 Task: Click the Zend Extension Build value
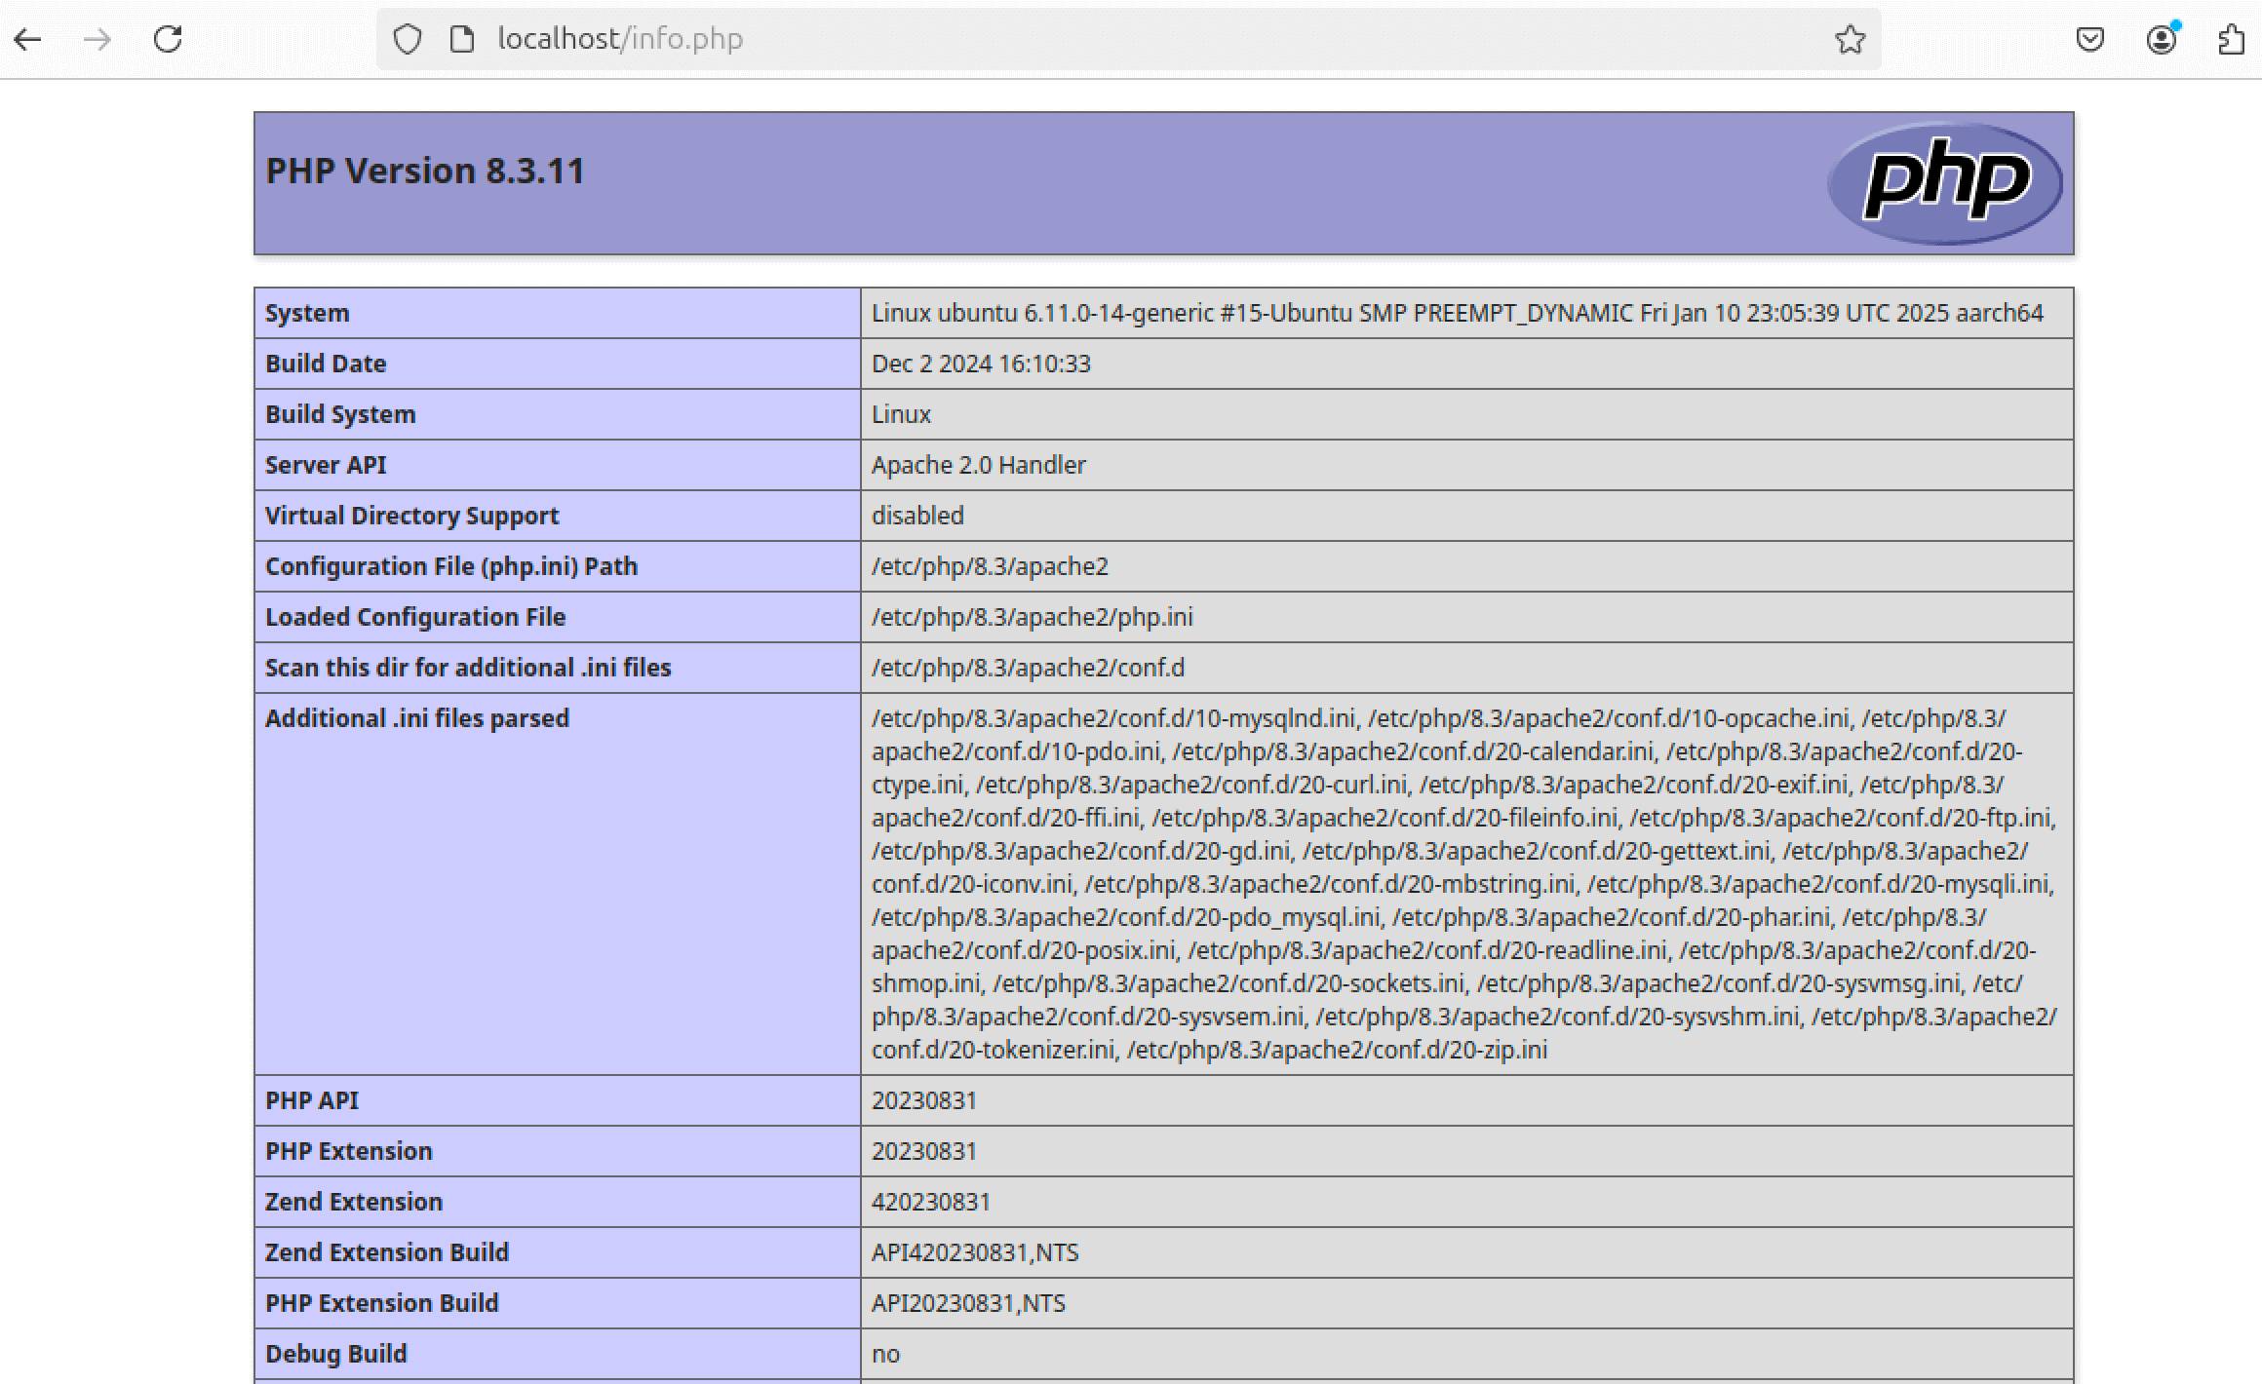(975, 1252)
